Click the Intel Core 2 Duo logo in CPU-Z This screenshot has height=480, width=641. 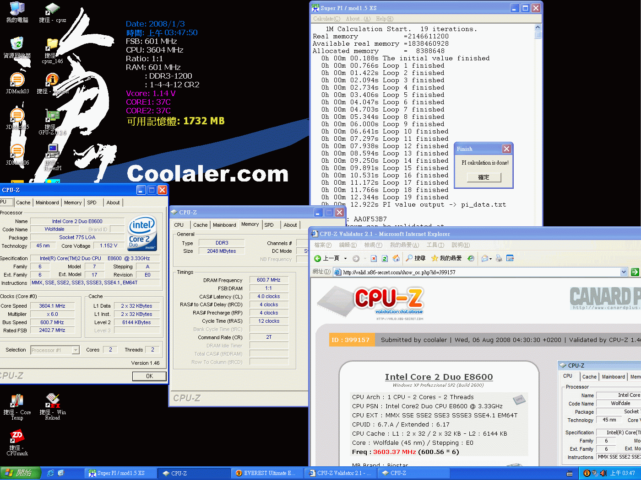tap(142, 233)
